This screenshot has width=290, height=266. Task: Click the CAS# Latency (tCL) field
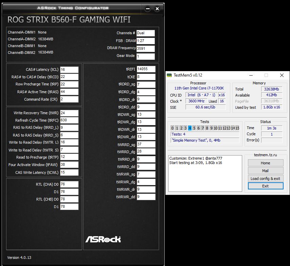(x=69, y=70)
